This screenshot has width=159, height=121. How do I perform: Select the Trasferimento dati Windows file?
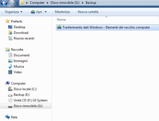107,27
